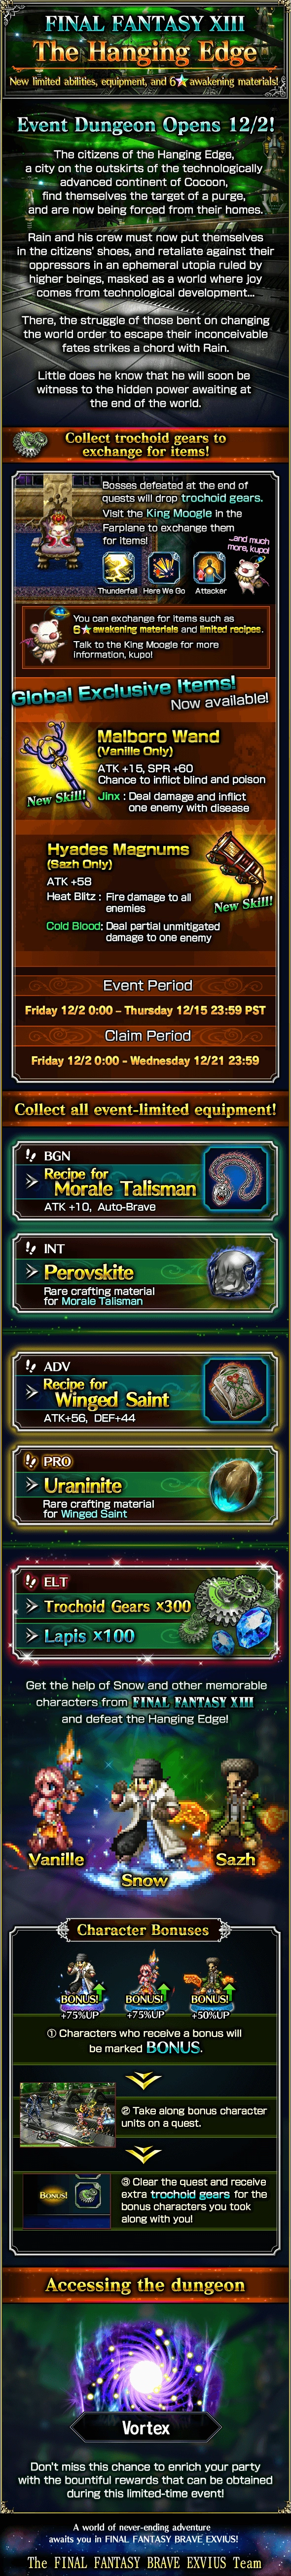Click the King Moogle highlighted text

tap(180, 513)
